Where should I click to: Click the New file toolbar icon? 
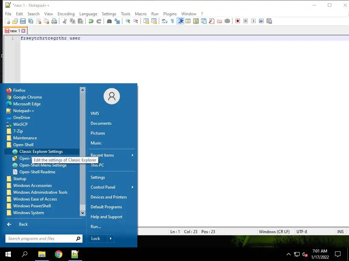(x=7, y=21)
